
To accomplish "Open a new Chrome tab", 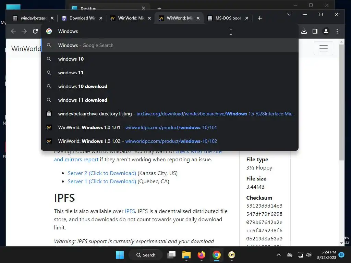I will tap(260, 18).
